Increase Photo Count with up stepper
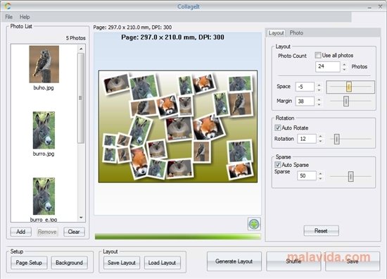This screenshot has width=387, height=279. tap(344, 64)
